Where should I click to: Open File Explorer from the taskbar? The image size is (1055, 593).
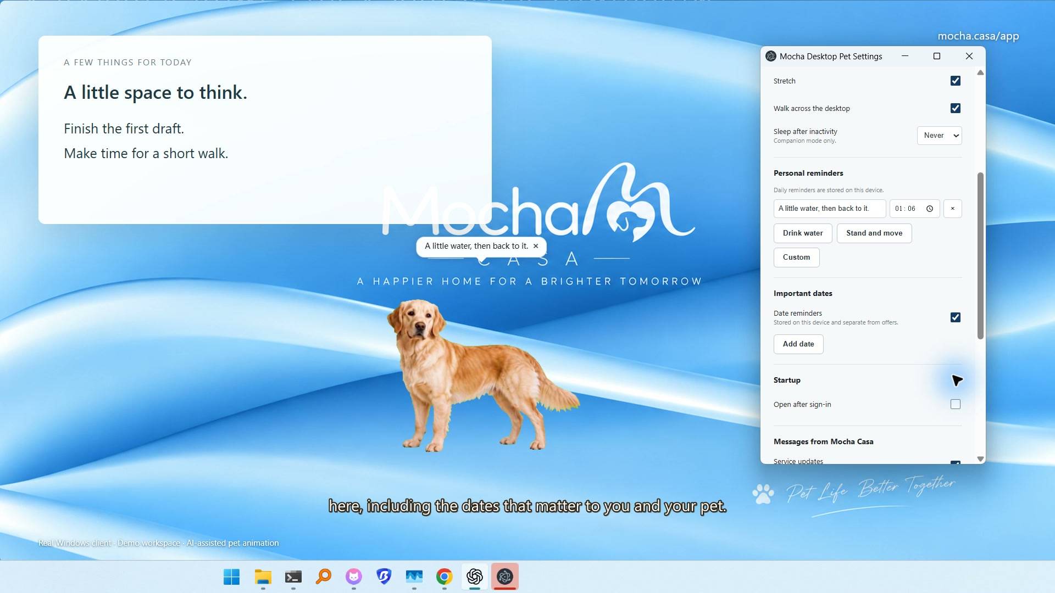coord(263,577)
